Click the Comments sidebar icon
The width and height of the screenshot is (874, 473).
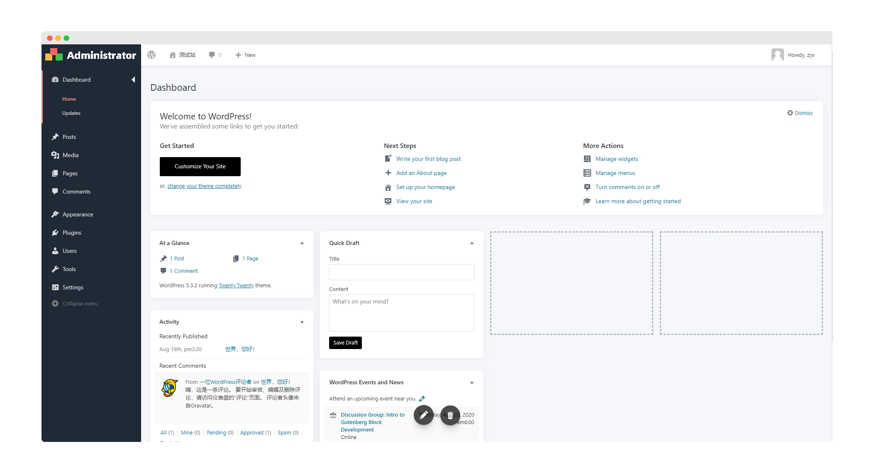(x=55, y=192)
